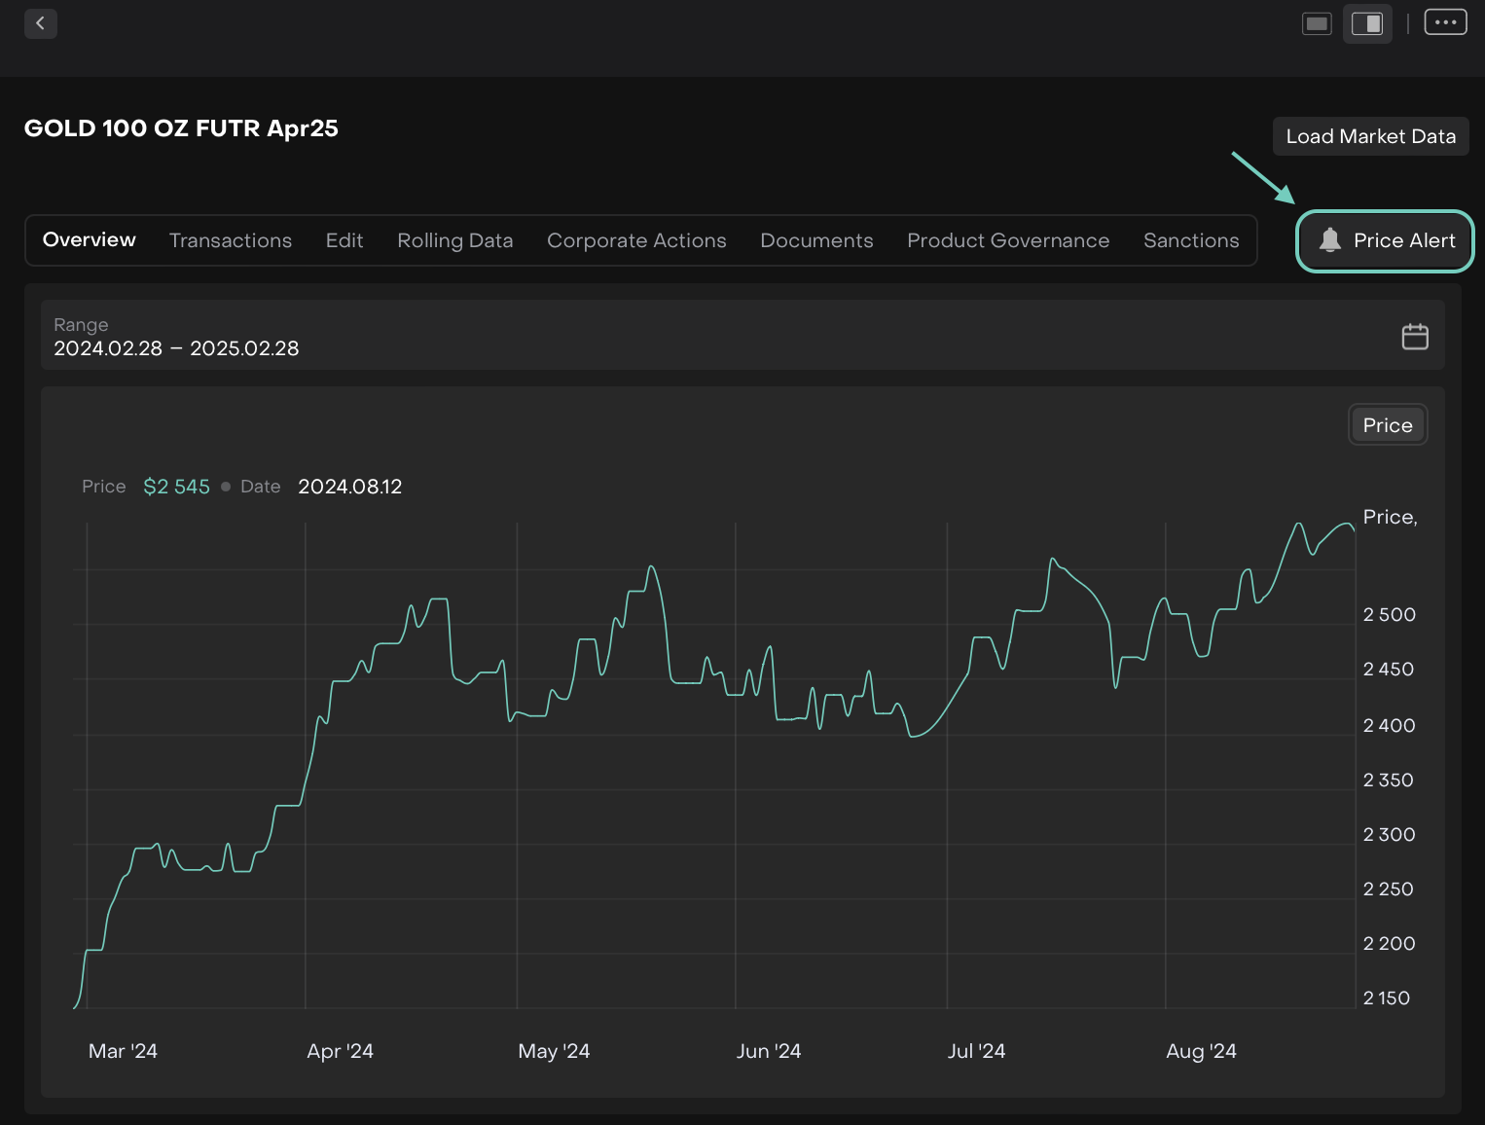Switch to the Transactions tab
Image resolution: width=1485 pixels, height=1125 pixels.
point(231,240)
